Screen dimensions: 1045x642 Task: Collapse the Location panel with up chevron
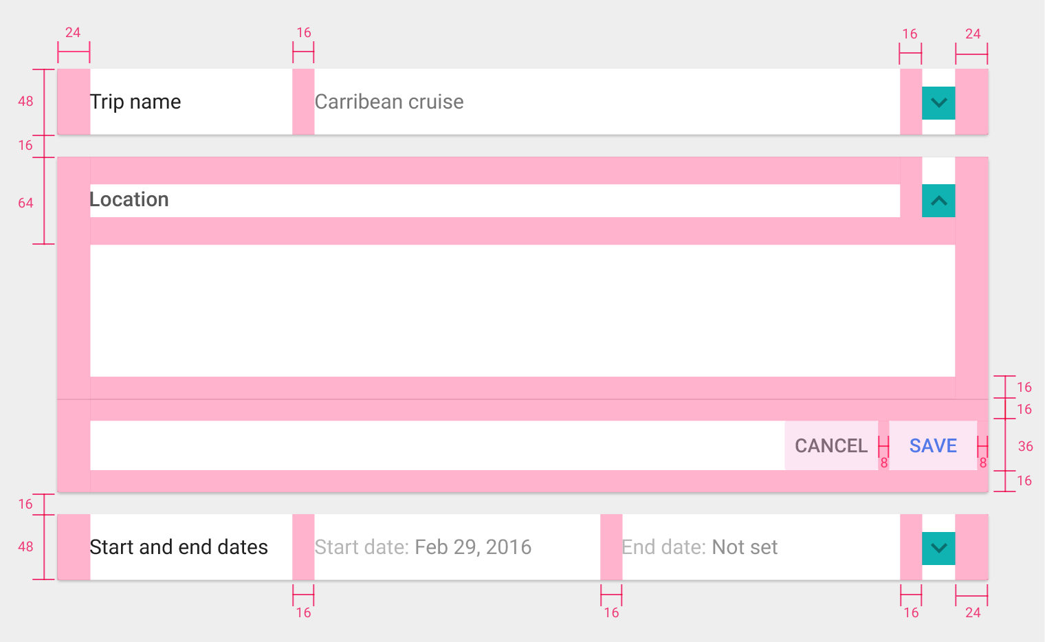938,201
